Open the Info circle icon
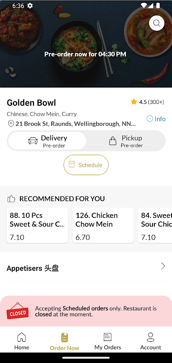172x363 pixels. coord(150,119)
